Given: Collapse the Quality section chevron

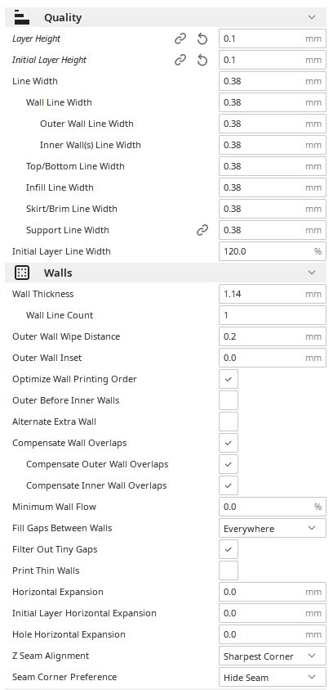Looking at the screenshot, I should [312, 18].
